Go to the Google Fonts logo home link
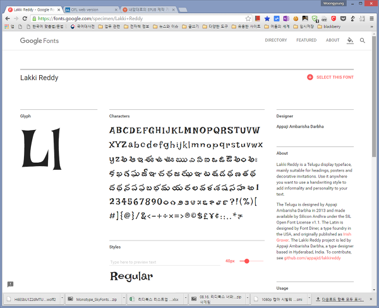This screenshot has height=308, width=379. [x=39, y=41]
